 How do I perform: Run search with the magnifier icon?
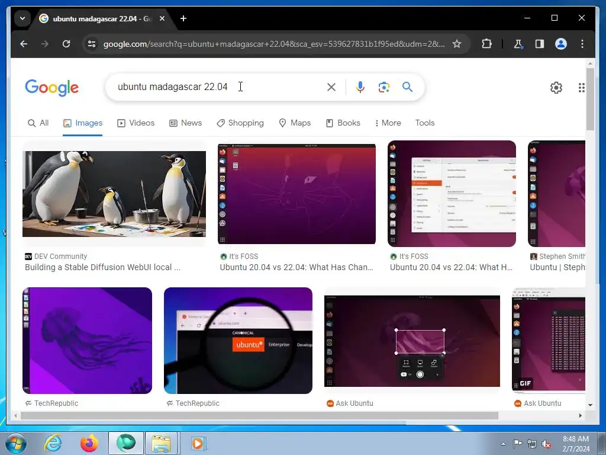(x=407, y=87)
